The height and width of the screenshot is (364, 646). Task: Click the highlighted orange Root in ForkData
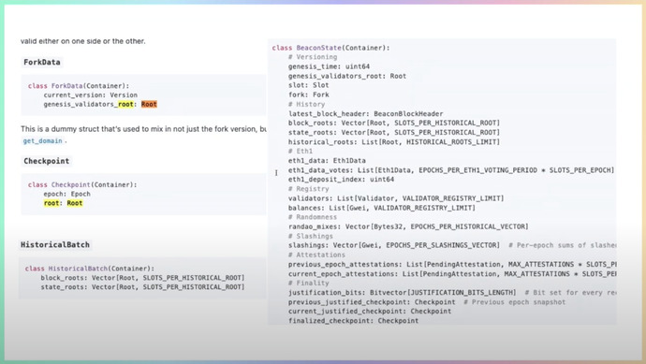[x=149, y=104]
